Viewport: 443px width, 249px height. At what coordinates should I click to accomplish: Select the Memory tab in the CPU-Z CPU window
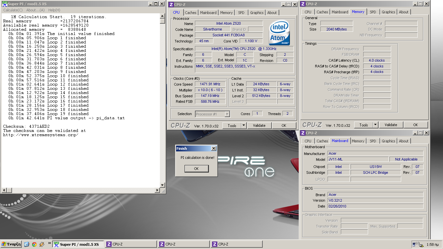[x=226, y=13]
